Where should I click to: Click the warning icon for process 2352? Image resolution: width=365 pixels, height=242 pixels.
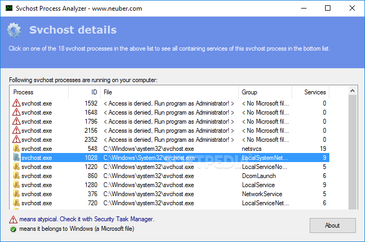click(16, 140)
